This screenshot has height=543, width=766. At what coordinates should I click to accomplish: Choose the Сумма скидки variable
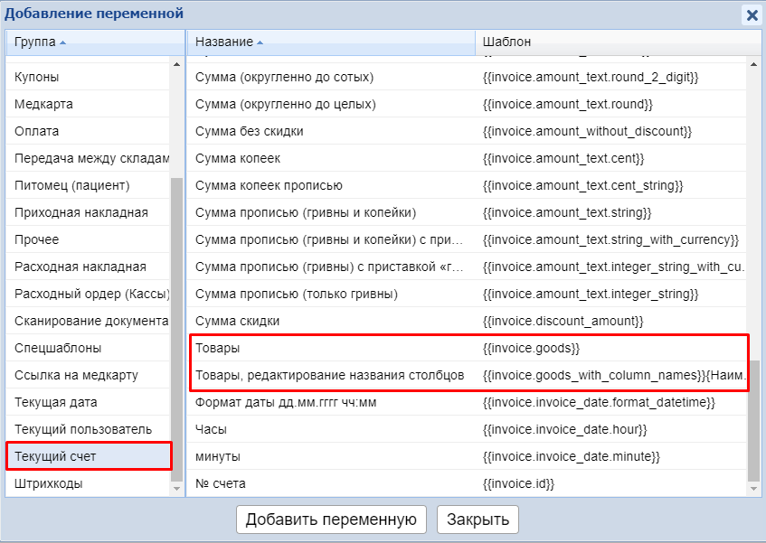[237, 321]
